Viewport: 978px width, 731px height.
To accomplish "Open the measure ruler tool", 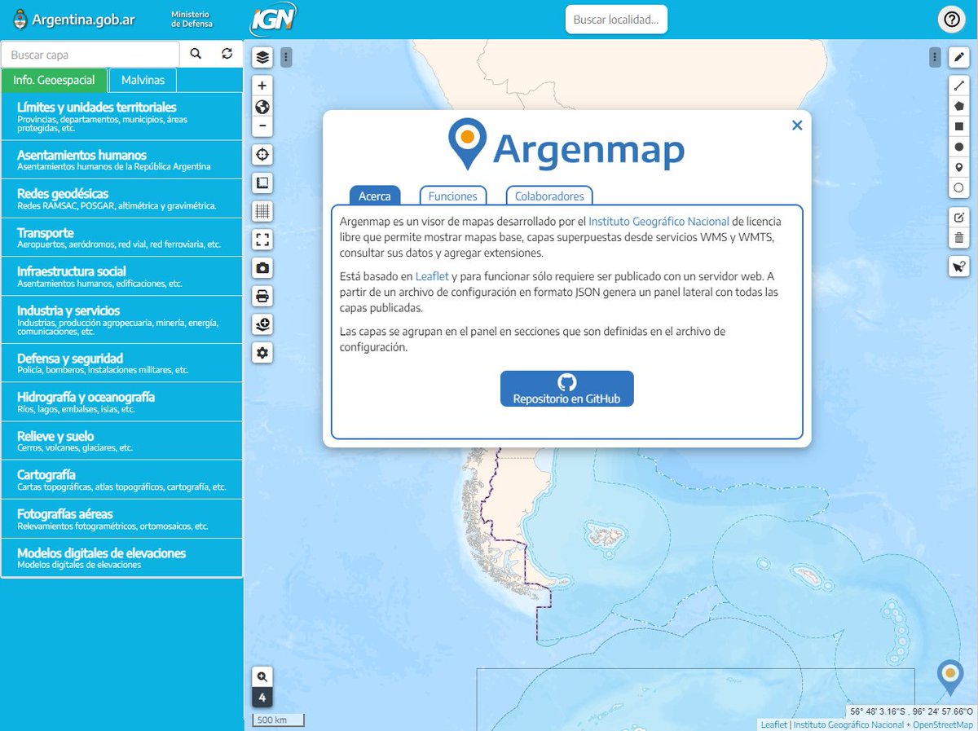I will pyautogui.click(x=262, y=183).
